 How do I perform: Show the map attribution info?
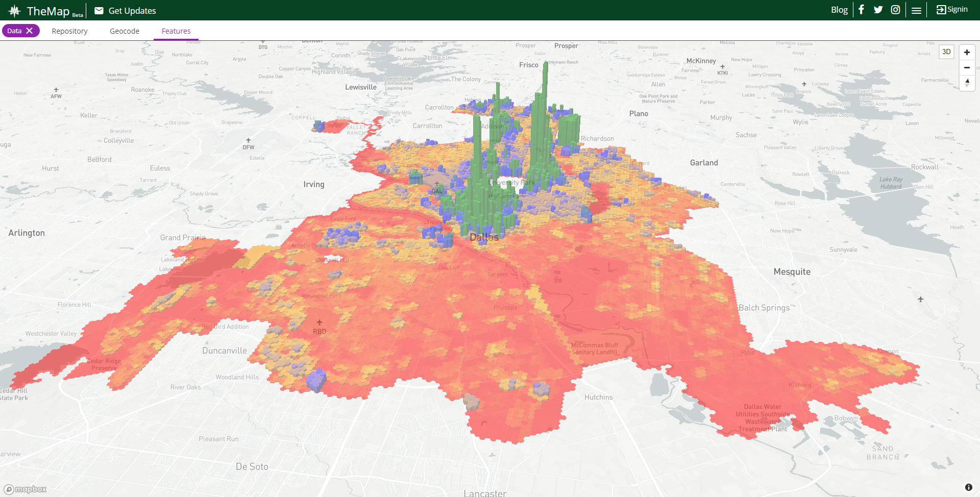(968, 487)
